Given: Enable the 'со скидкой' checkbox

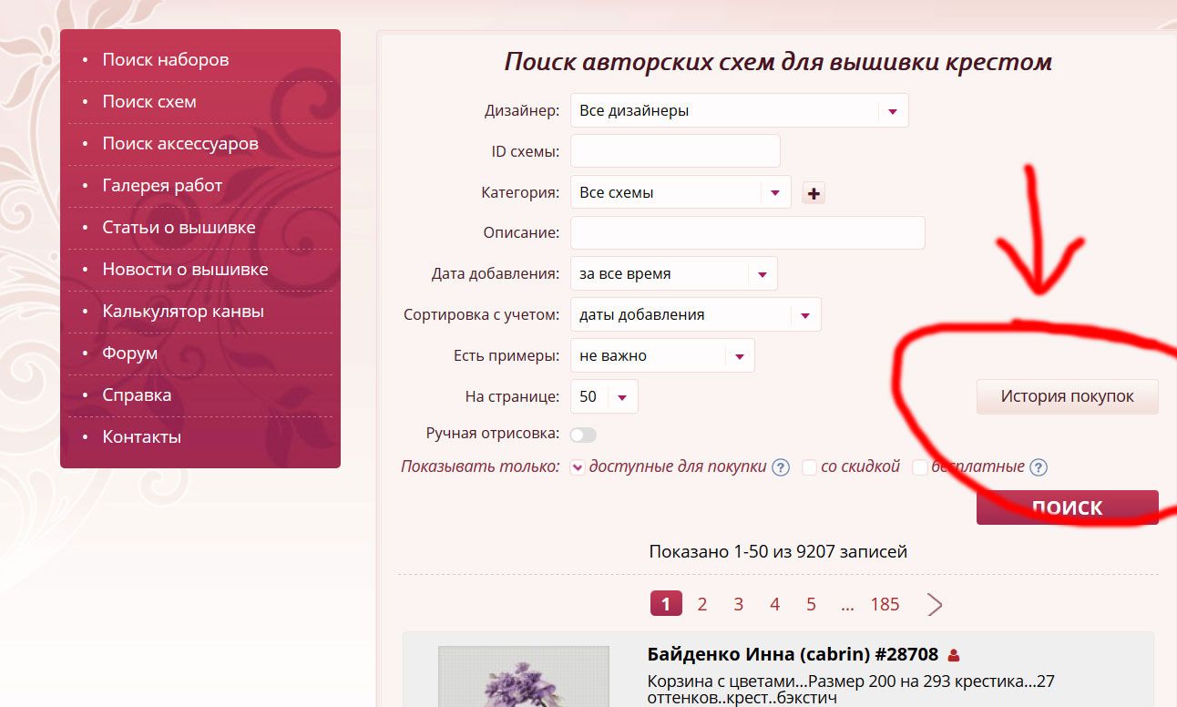Looking at the screenshot, I should pyautogui.click(x=809, y=467).
